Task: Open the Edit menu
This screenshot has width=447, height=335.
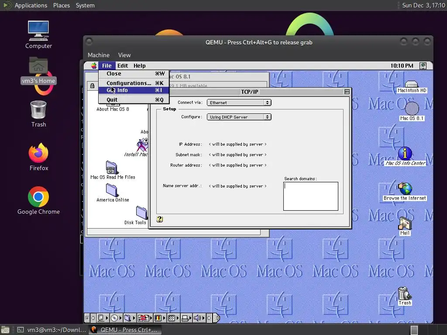Action: [x=123, y=66]
